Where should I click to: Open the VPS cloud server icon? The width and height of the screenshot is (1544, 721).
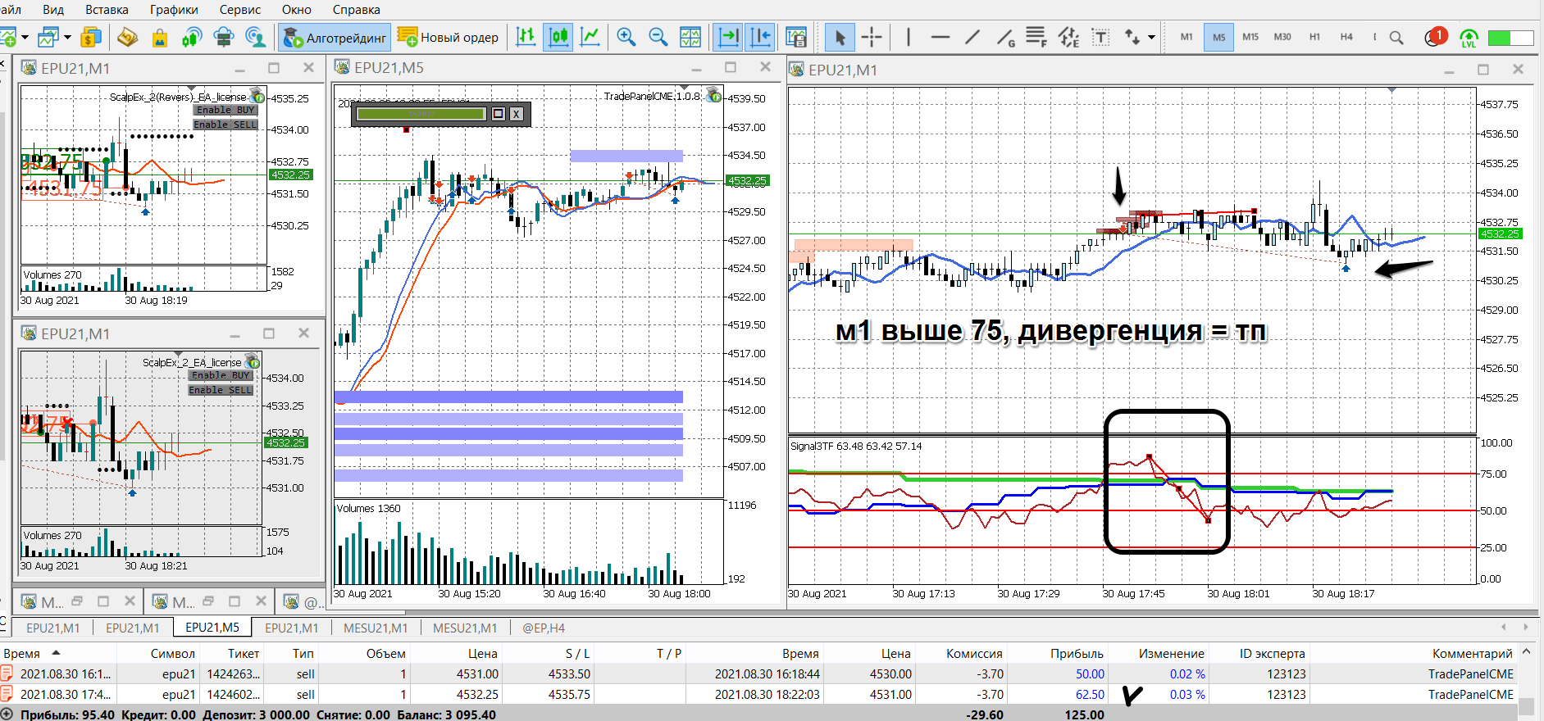coord(223,37)
